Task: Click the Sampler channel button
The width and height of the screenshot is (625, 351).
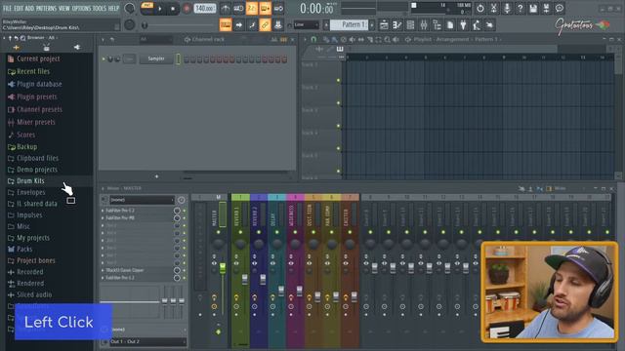Action: (x=156, y=58)
